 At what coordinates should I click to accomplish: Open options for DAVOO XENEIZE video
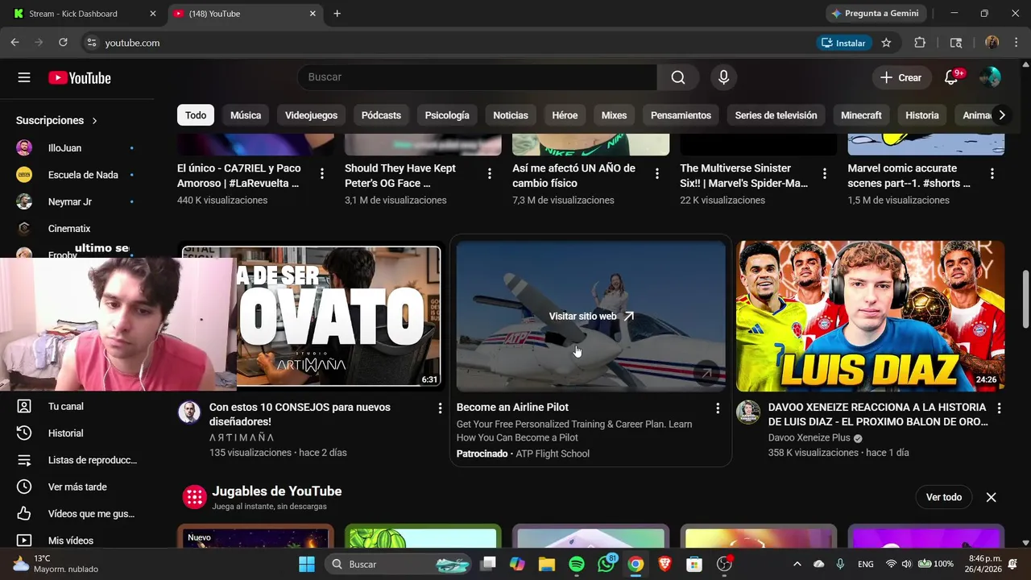999,408
